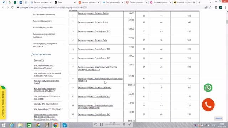The width and height of the screenshot is (228, 128).
Task: Click the language indicator in system tray
Action: click(x=214, y=125)
